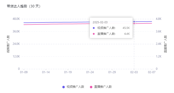Click the pink legend dot for 直播推广人数
This screenshot has width=174, height=93.
pos(91,87)
